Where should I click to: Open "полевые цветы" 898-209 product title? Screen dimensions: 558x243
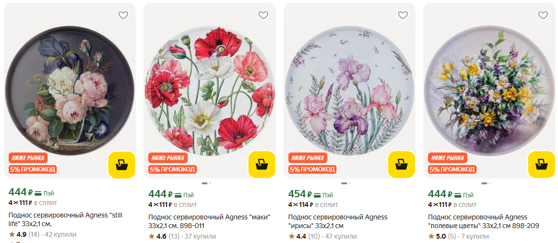coord(483,221)
